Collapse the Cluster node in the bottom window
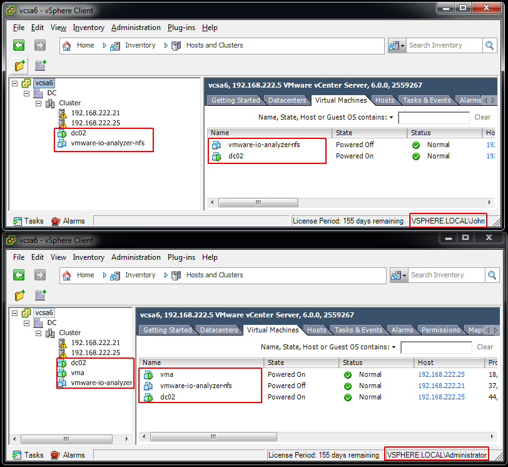 (39, 333)
